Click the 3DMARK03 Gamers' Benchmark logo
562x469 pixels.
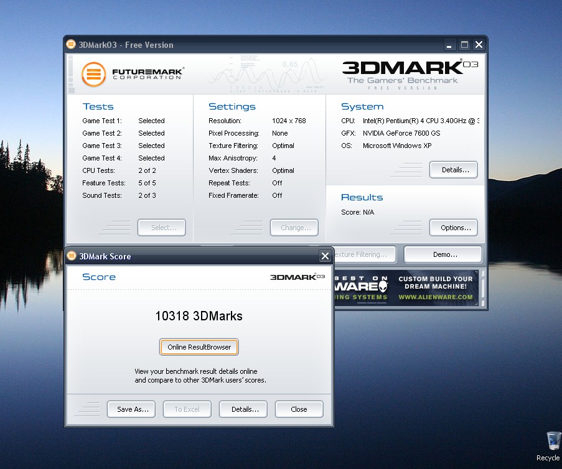[x=410, y=75]
